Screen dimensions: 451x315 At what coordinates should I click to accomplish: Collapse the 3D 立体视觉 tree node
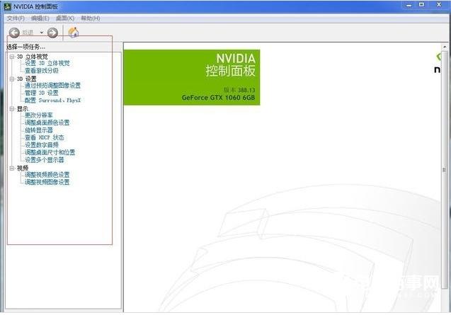pos(11,56)
